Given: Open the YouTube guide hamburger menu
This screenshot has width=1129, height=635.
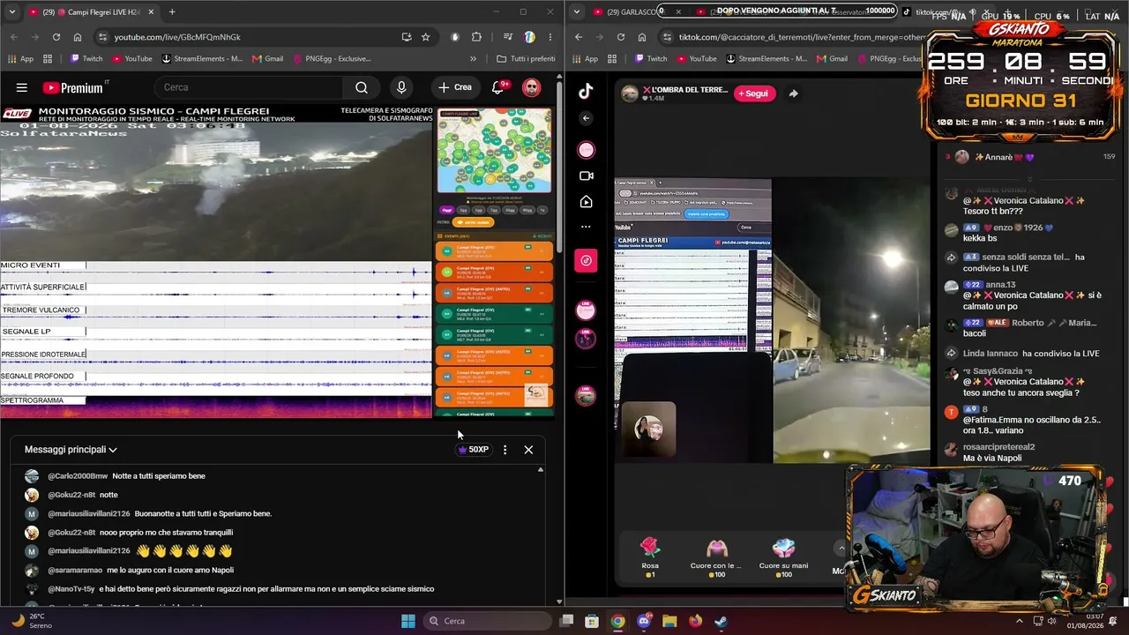Looking at the screenshot, I should [22, 87].
